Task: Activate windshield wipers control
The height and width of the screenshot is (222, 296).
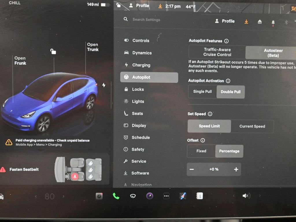Action: point(133,196)
